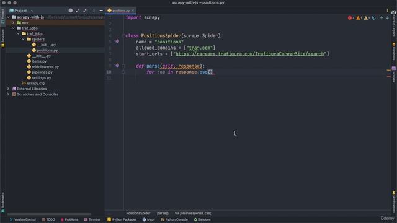Open Project tool window from left stripe

(x=2, y=16)
